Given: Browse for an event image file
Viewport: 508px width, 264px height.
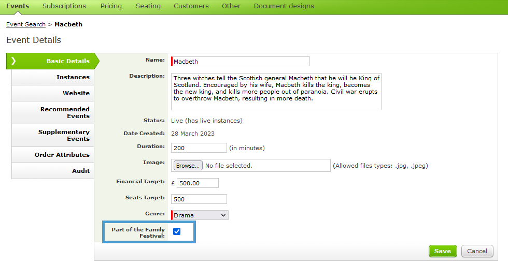Looking at the screenshot, I should (x=188, y=166).
